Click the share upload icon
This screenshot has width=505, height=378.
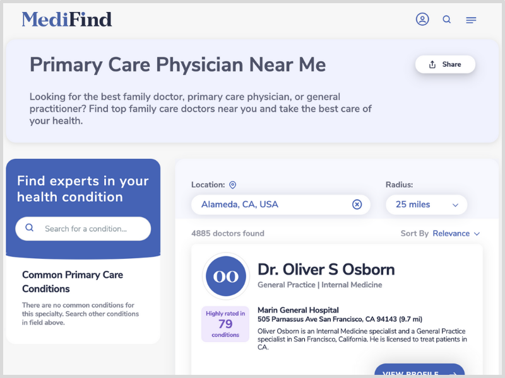coord(432,65)
